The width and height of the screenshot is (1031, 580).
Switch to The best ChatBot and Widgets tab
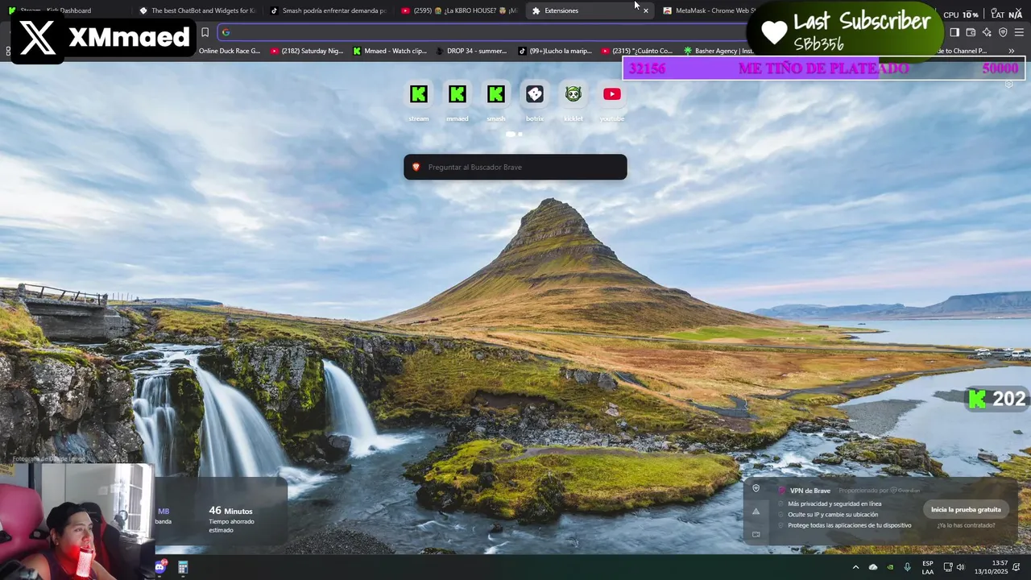point(197,10)
